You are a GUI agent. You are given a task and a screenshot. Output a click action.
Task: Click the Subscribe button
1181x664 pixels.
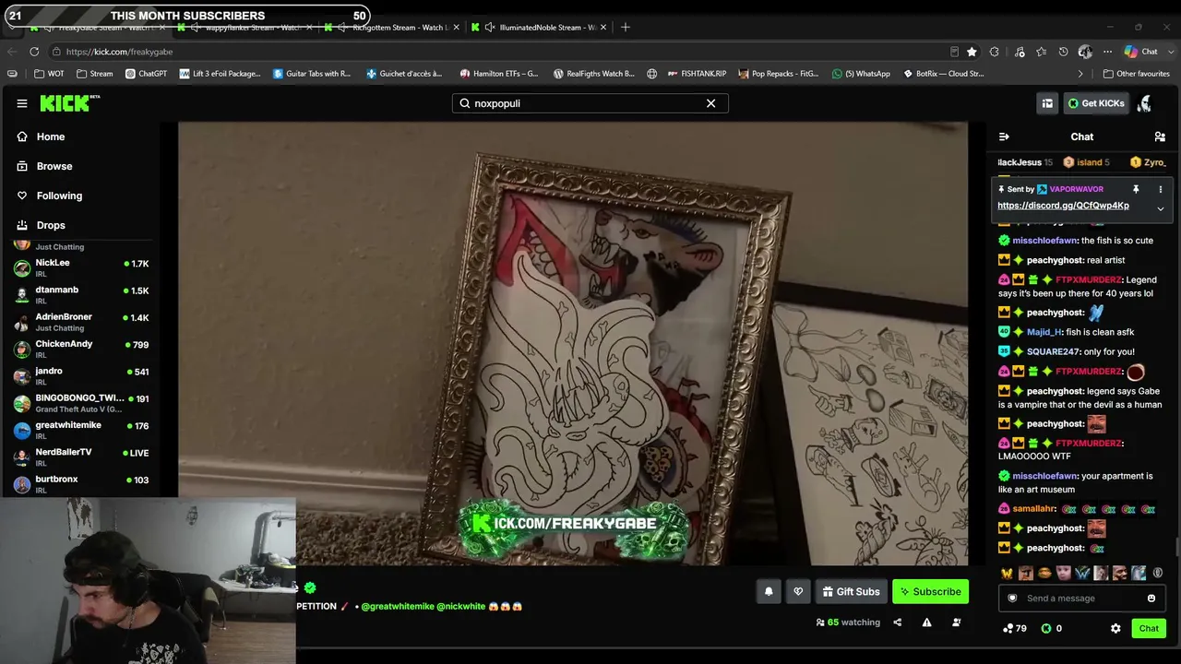point(930,592)
